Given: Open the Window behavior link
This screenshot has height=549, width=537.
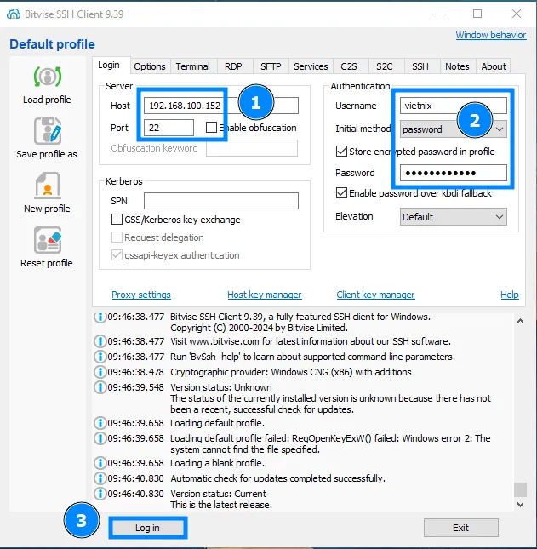Looking at the screenshot, I should tap(491, 35).
